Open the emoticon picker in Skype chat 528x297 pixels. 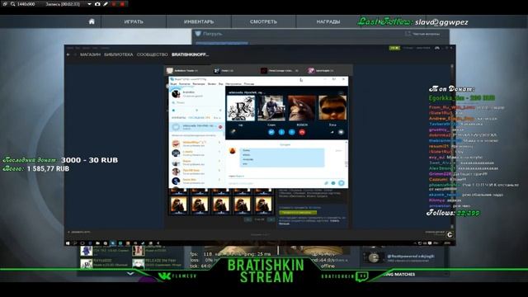tap(333, 183)
